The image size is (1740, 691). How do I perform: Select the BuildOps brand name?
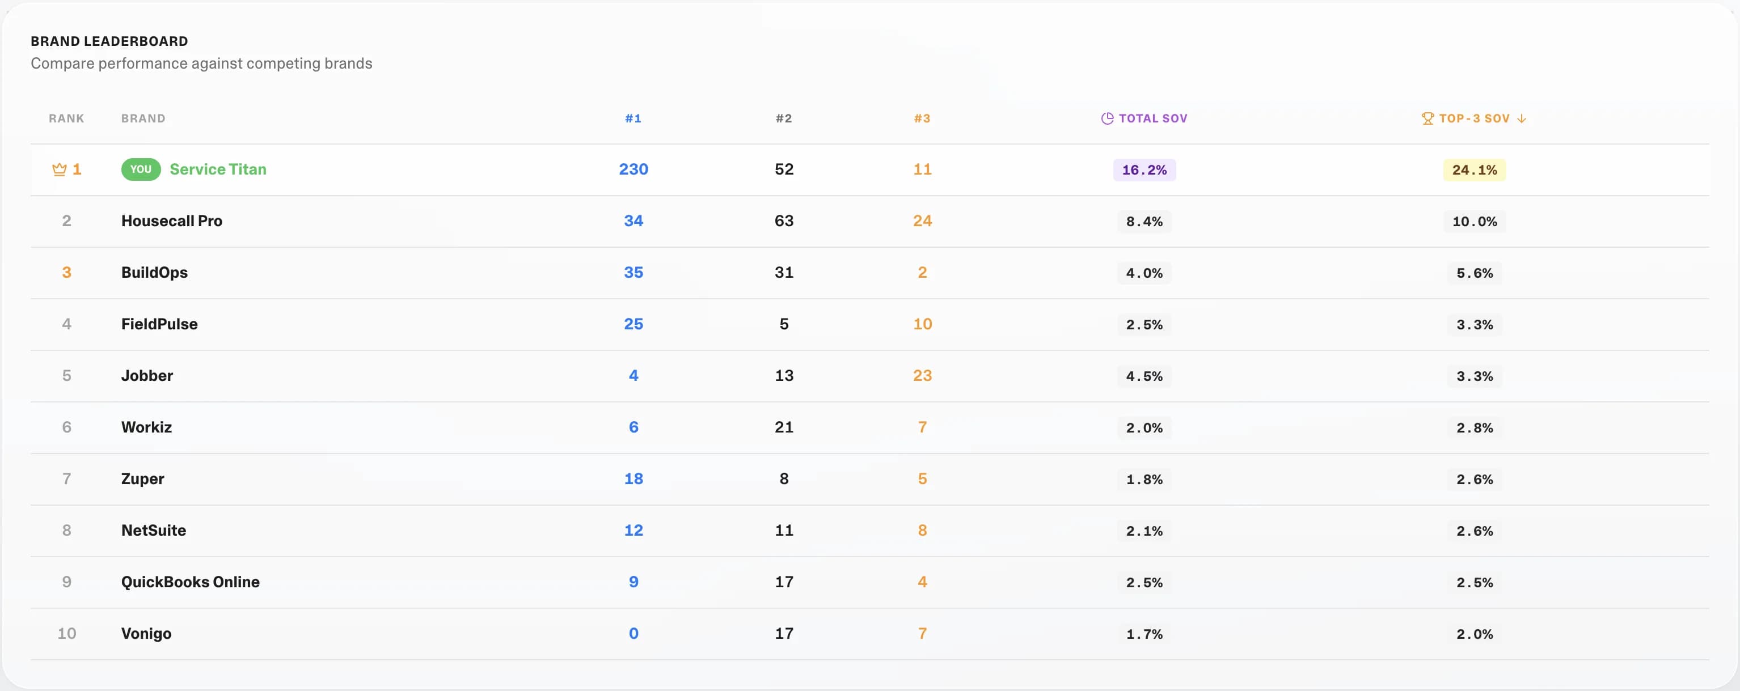[x=154, y=273]
